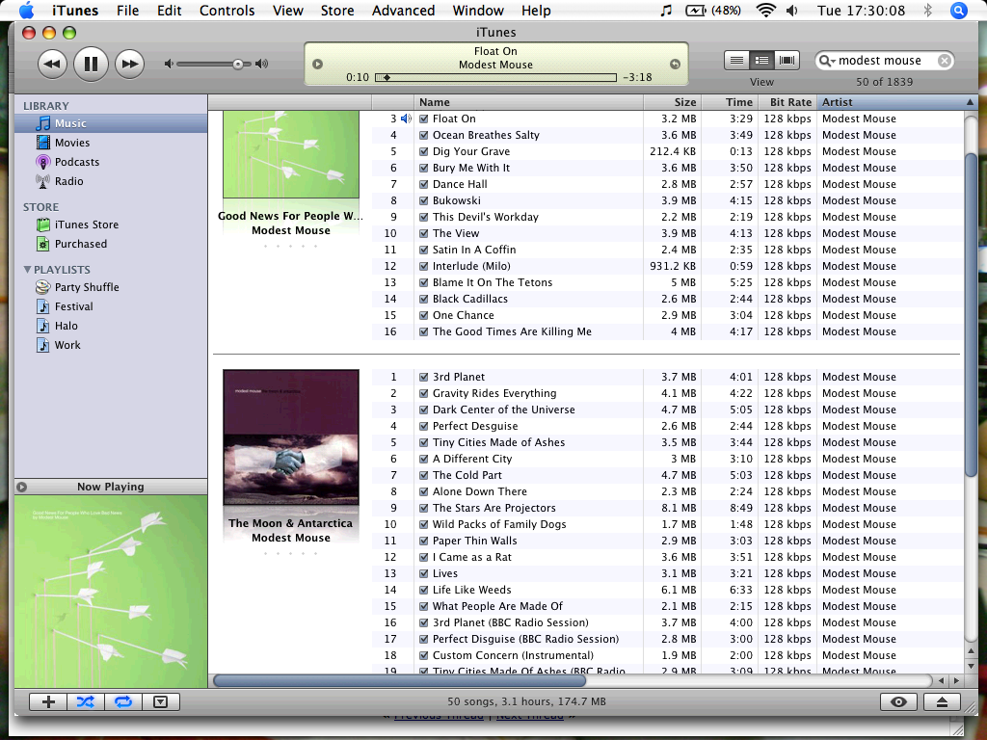
Task: Sort by the Size column header
Action: [x=672, y=102]
